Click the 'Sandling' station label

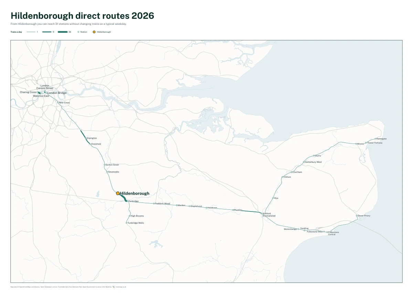[304, 228]
